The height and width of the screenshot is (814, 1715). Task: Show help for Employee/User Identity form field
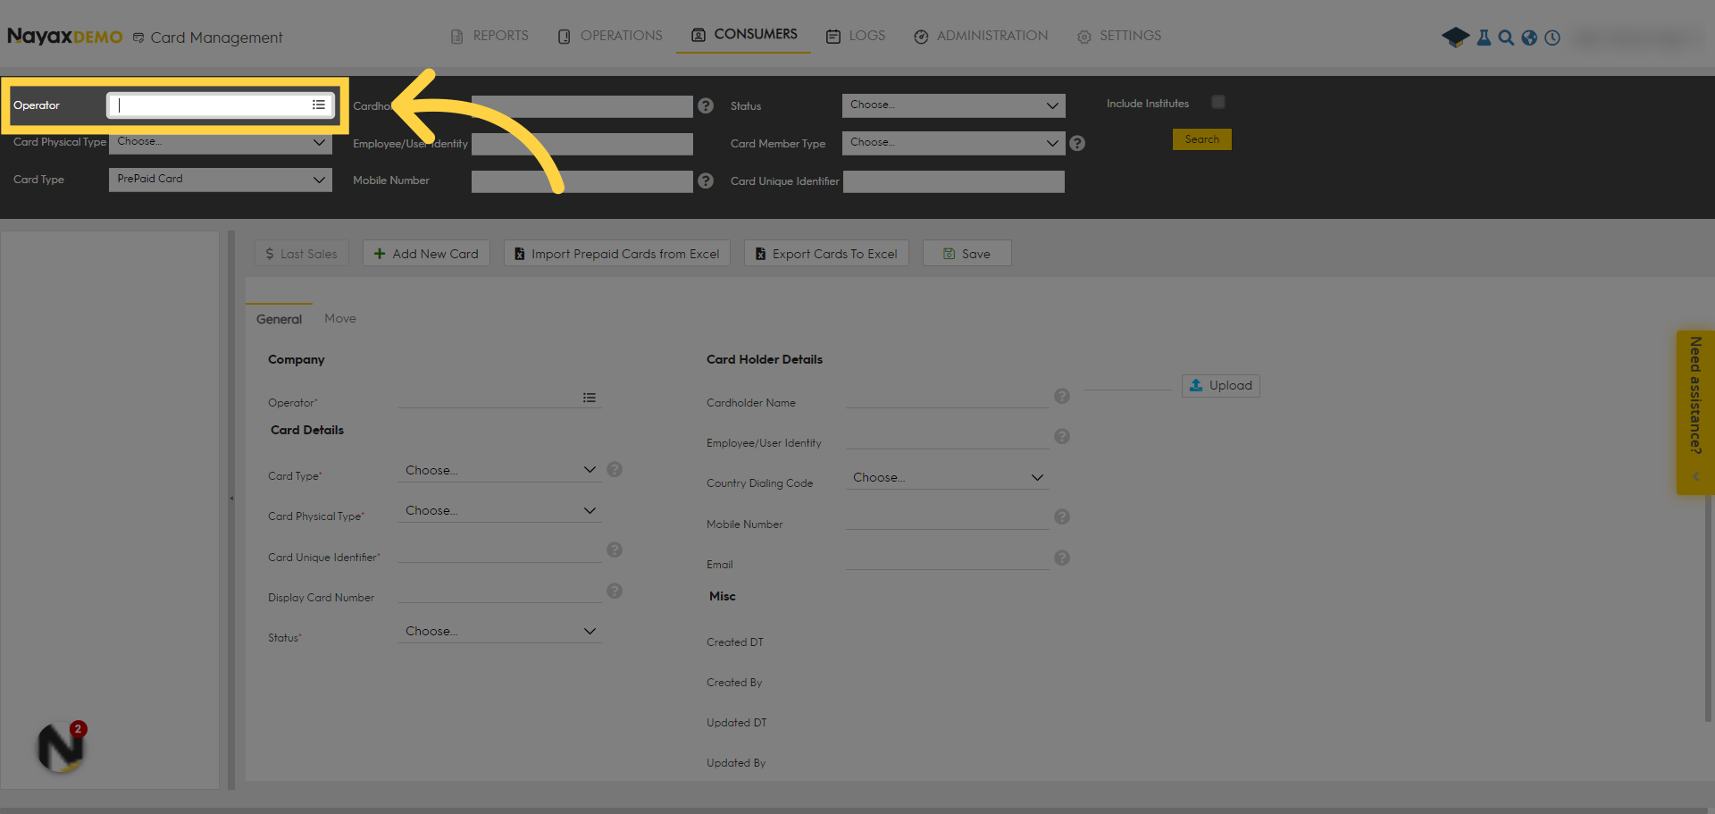tap(1062, 436)
